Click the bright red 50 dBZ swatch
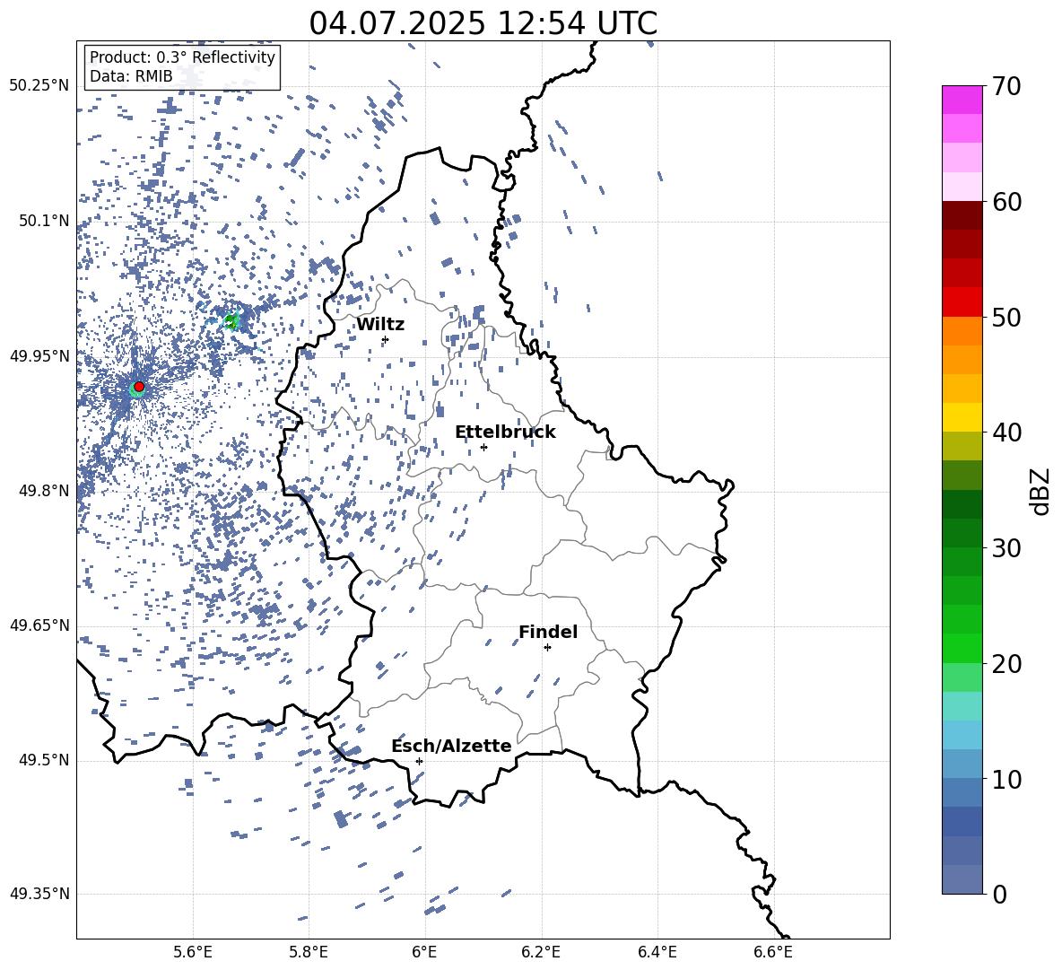Viewport: 1062px width, 970px height. pyautogui.click(x=962, y=302)
